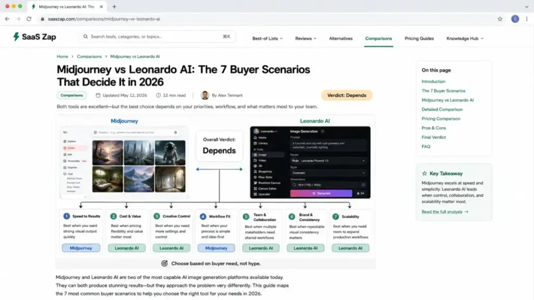Open the Pricing Guides nav item
This screenshot has height=300, width=534.
[419, 39]
